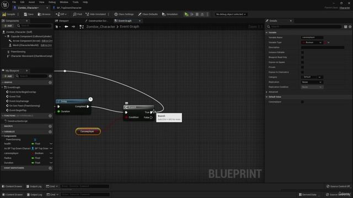Open the Asset menu
Image resolution: width=353 pixels, height=198 pixels.
(x=32, y=2)
